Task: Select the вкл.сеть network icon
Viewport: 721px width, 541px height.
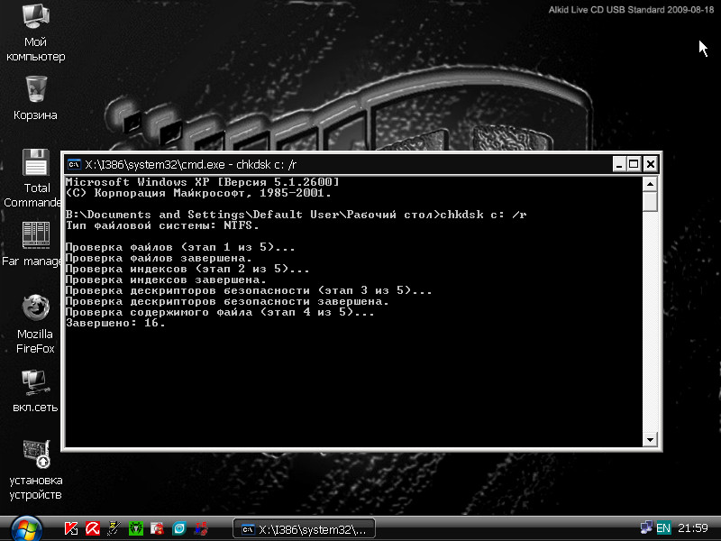Action: point(35,391)
